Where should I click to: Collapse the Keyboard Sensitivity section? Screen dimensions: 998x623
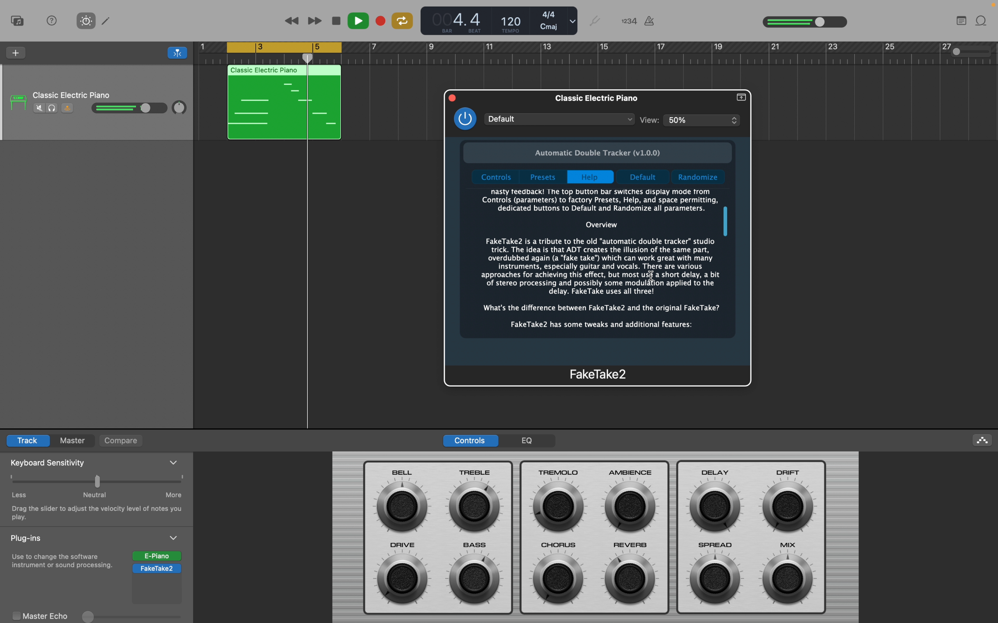[173, 463]
